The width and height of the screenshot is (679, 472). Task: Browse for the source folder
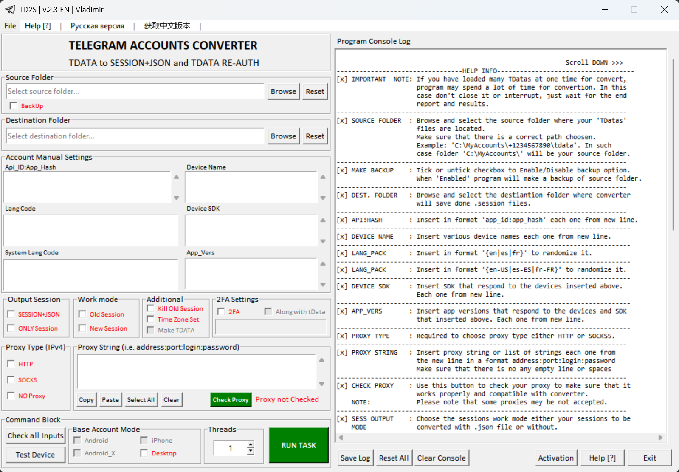pos(283,91)
